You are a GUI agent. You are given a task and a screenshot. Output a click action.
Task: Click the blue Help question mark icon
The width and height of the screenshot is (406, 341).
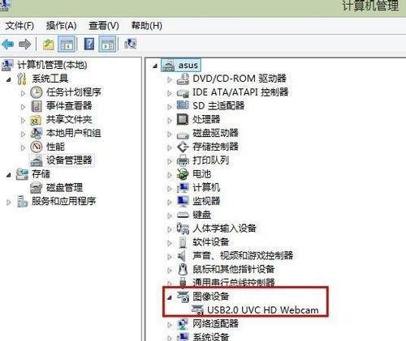point(89,44)
